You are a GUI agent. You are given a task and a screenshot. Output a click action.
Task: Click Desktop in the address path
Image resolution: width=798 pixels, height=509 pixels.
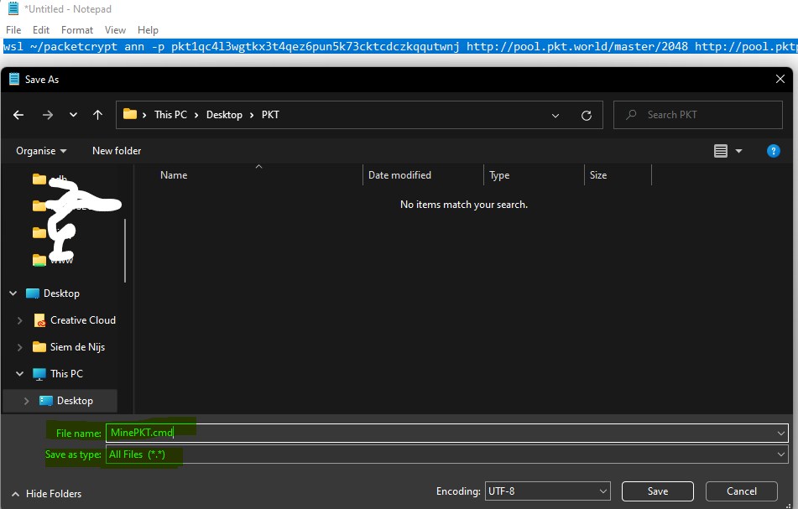[x=224, y=115]
